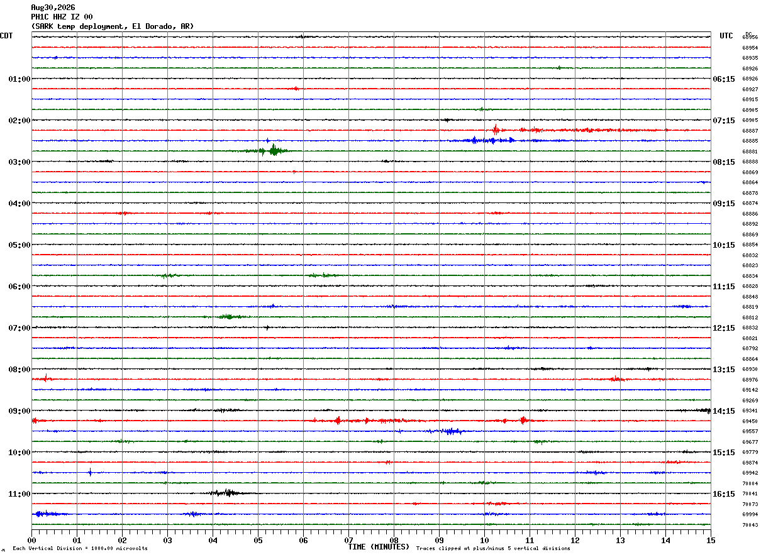Click the UTC column header
761x557 pixels.
point(726,36)
